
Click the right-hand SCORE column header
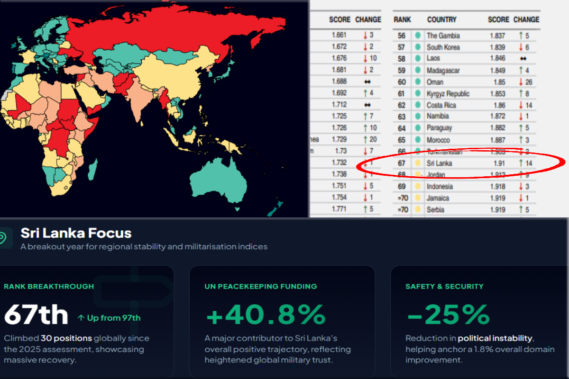click(x=499, y=20)
